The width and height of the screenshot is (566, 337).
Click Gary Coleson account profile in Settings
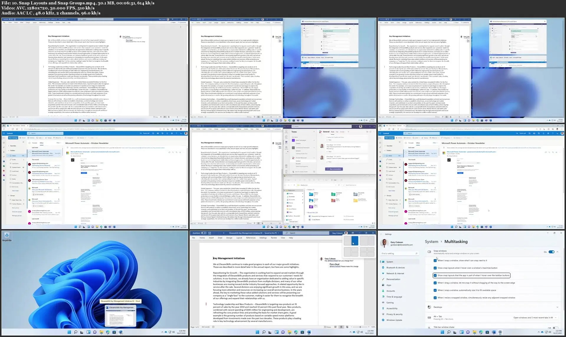[397, 243]
